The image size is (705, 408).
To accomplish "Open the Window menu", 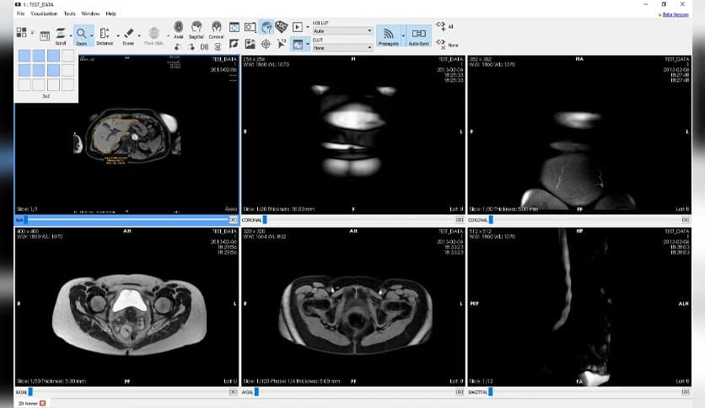I will tap(90, 13).
